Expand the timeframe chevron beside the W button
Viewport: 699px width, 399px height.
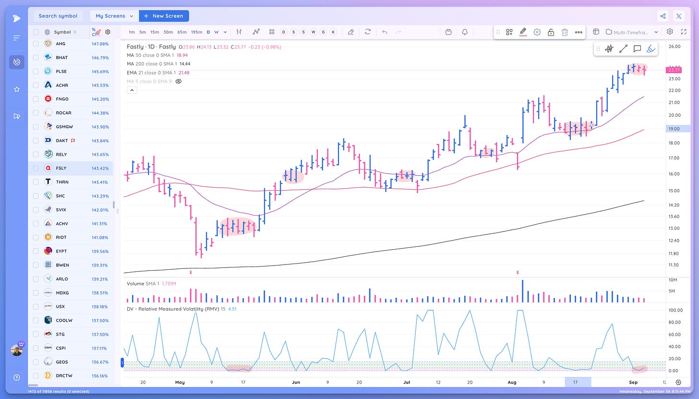(225, 32)
